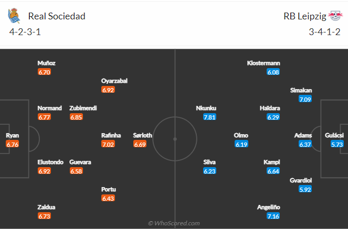Image resolution: width=348 pixels, height=229 pixels.
Task: Click the Real Sociedad club crest
Action: [14, 16]
